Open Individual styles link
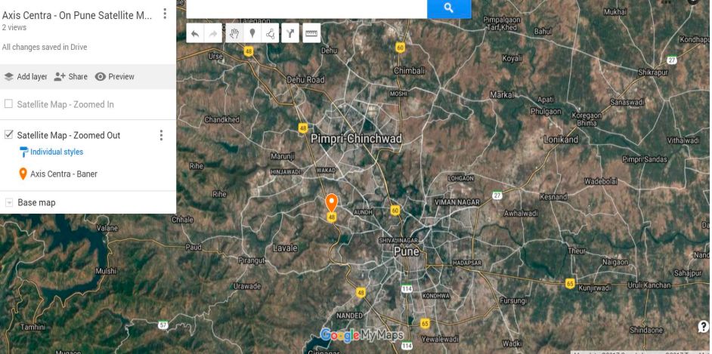Image resolution: width=712 pixels, height=354 pixels. tap(56, 152)
